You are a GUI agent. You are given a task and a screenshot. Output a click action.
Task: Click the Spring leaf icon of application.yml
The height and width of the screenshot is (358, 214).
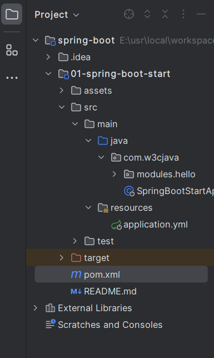tap(116, 225)
